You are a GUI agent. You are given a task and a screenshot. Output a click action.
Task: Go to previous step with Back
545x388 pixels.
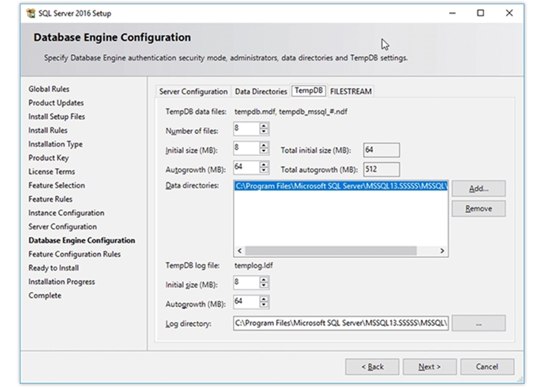tap(372, 366)
